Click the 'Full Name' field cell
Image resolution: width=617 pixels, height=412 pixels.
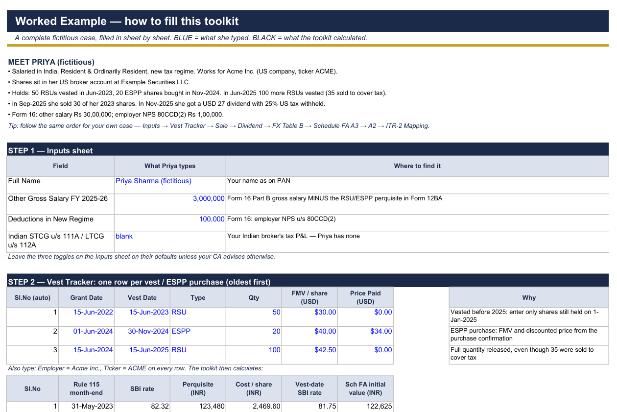(61, 185)
